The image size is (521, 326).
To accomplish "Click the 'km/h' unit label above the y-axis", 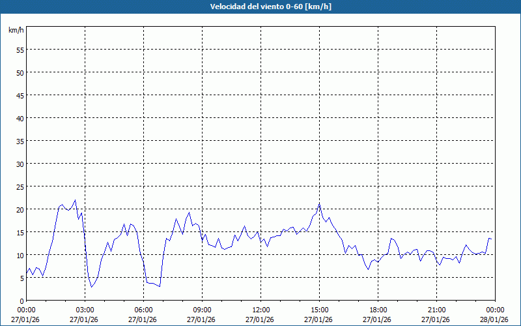I will click(x=16, y=31).
